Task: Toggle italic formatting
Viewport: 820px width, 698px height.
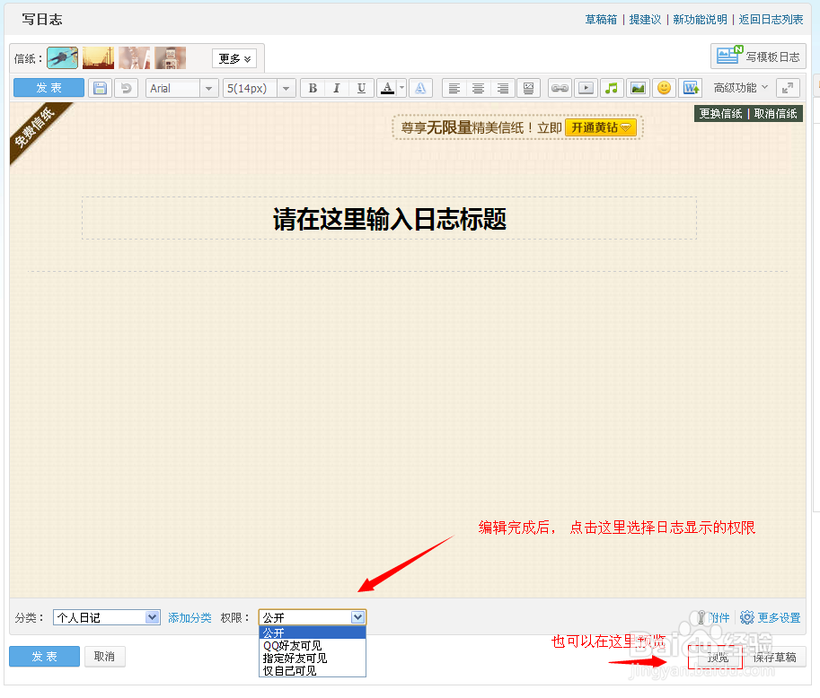Action: pyautogui.click(x=336, y=88)
